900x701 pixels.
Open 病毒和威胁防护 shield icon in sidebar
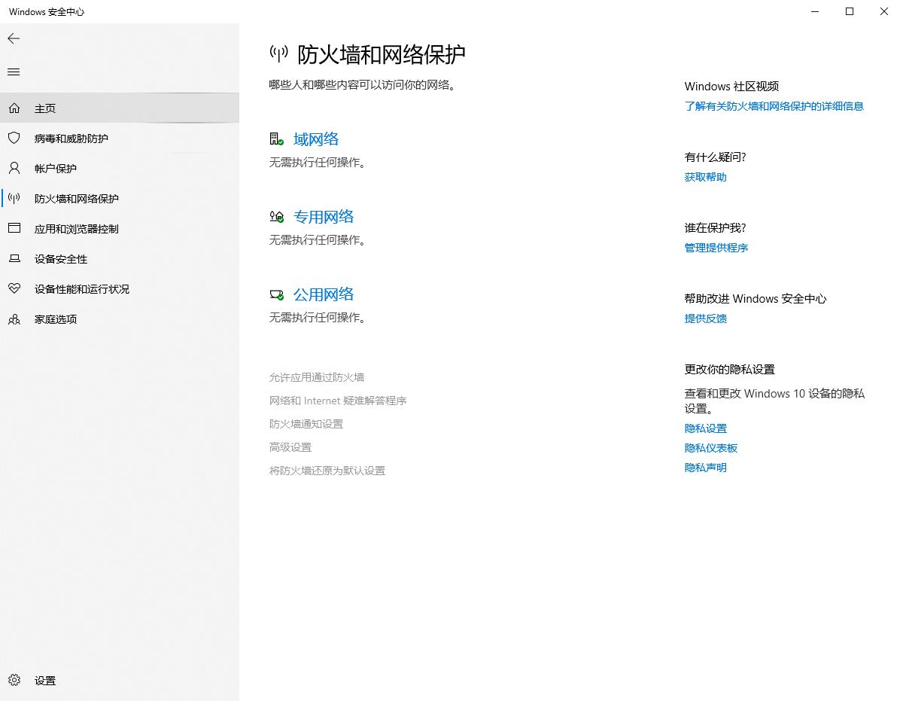[15, 138]
